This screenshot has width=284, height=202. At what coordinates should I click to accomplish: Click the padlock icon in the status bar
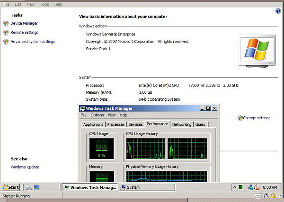[273, 196]
